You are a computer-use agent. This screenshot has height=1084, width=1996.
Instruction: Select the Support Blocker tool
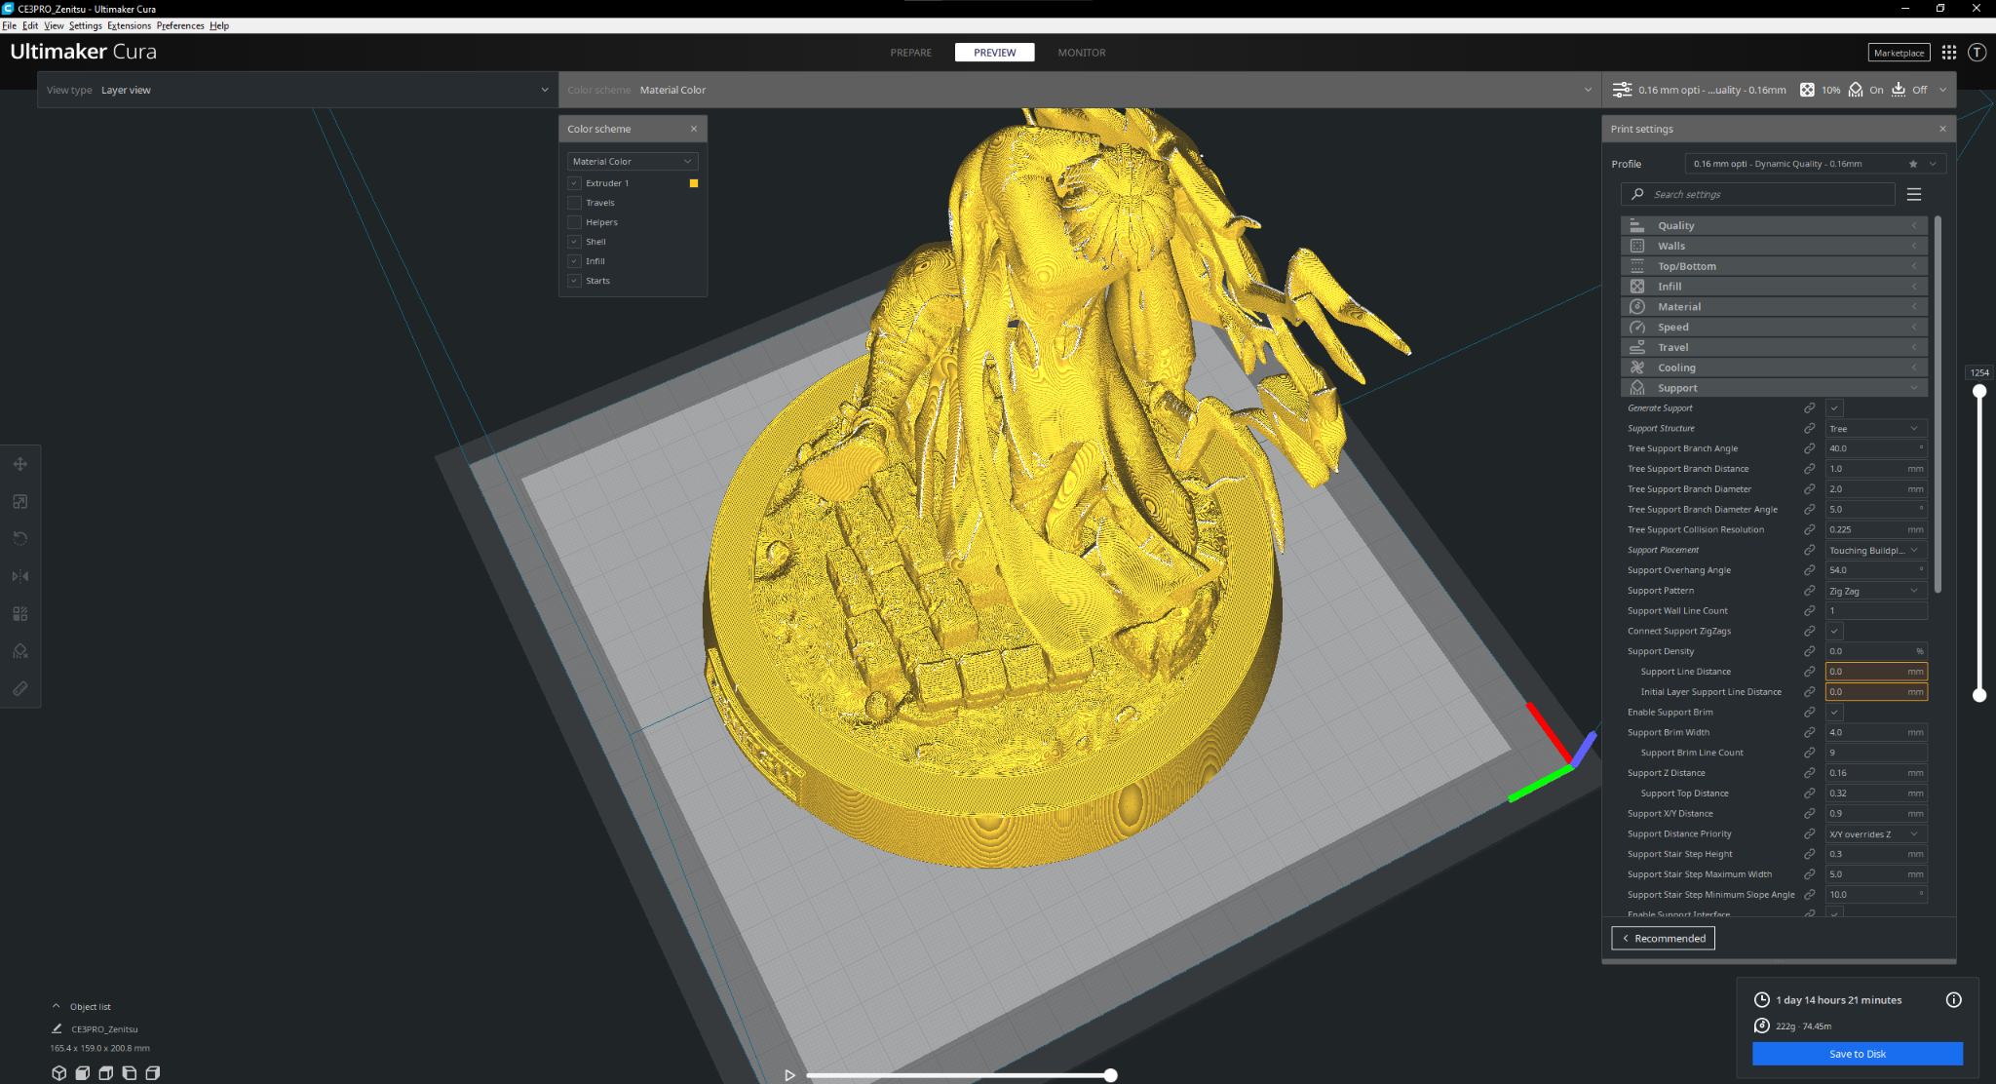coord(20,651)
